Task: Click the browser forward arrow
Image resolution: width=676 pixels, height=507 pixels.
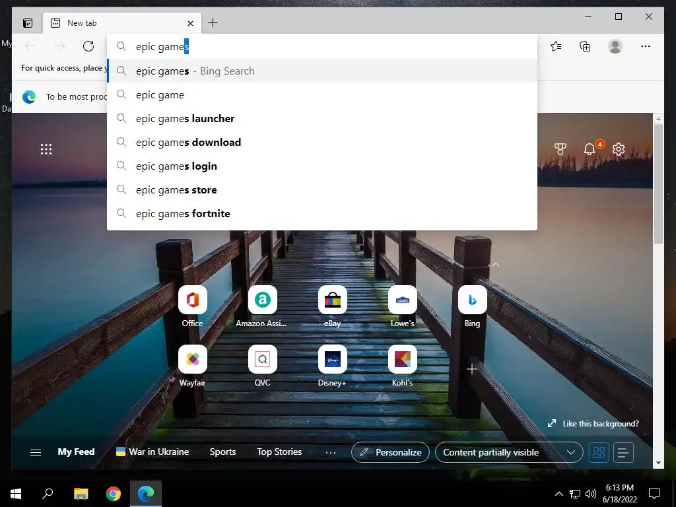Action: pos(59,46)
